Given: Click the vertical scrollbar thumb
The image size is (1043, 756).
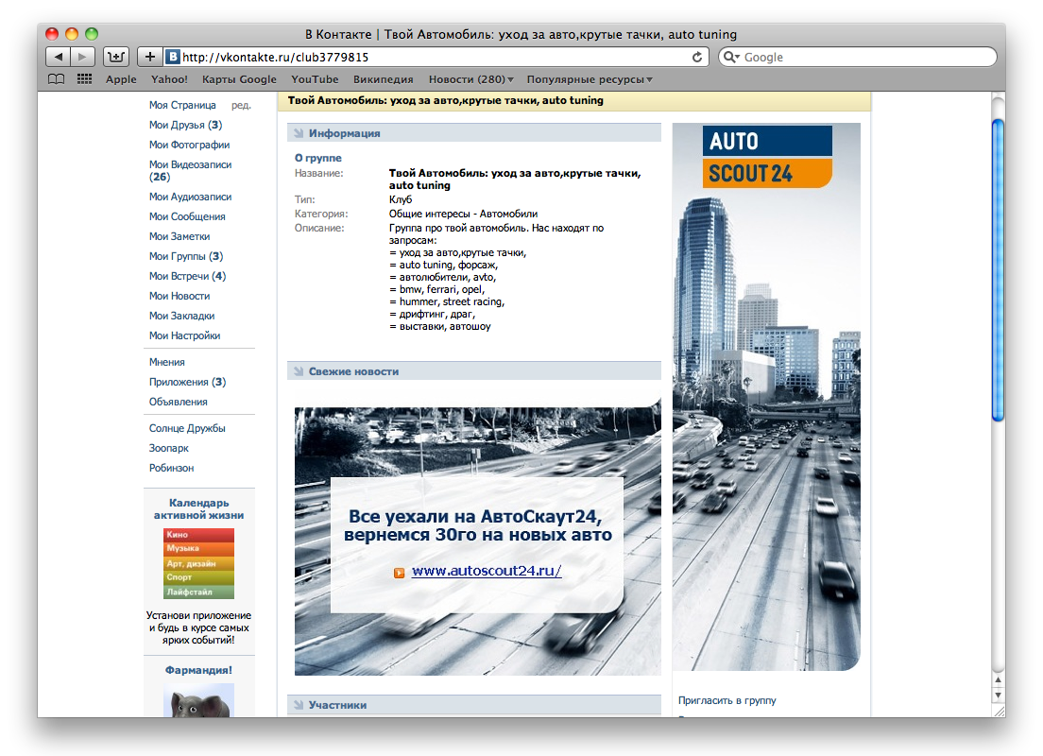Looking at the screenshot, I should (998, 270).
